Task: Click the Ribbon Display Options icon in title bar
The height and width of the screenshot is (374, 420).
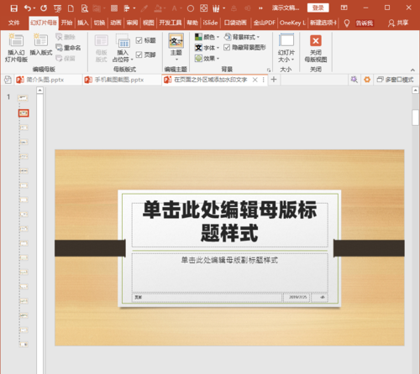Action: pos(344,8)
